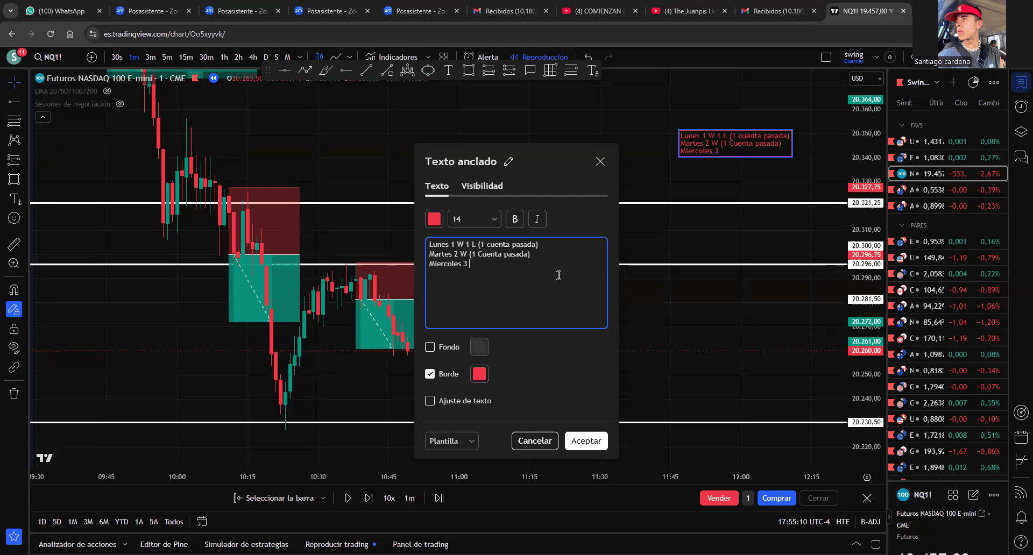1033x555 pixels.
Task: Select the 4h timeframe
Action: pos(253,57)
